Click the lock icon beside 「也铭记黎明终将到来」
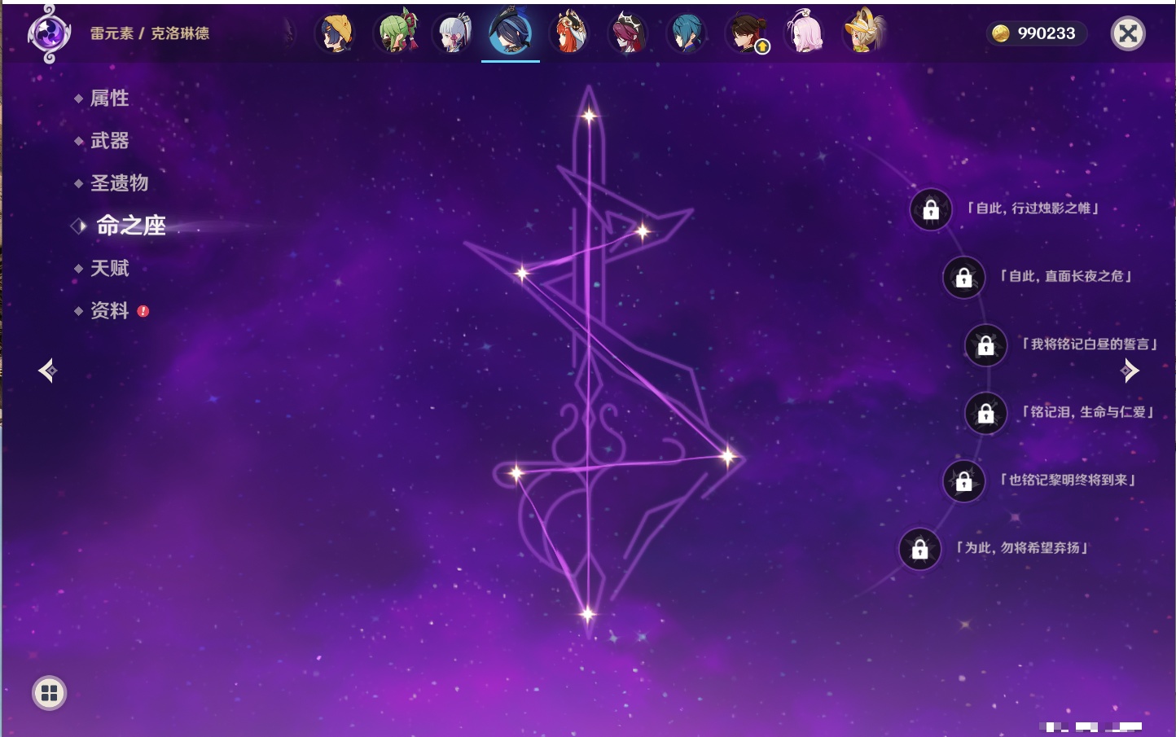This screenshot has height=737, width=1176. tap(963, 481)
